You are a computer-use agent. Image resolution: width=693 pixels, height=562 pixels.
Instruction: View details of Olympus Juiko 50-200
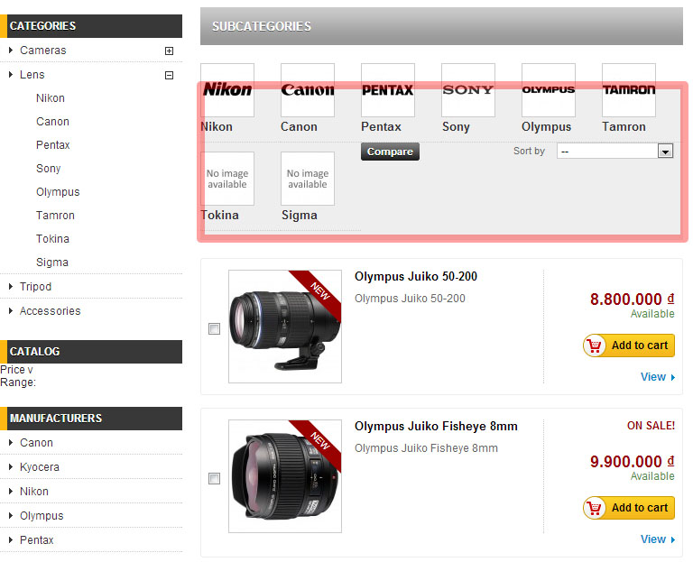click(x=658, y=377)
